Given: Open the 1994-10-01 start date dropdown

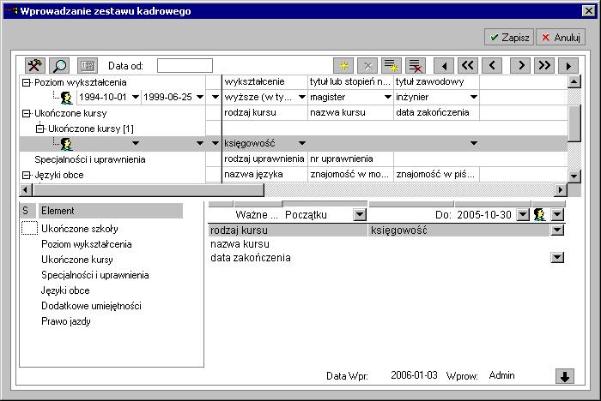Looking at the screenshot, I should point(136,97).
